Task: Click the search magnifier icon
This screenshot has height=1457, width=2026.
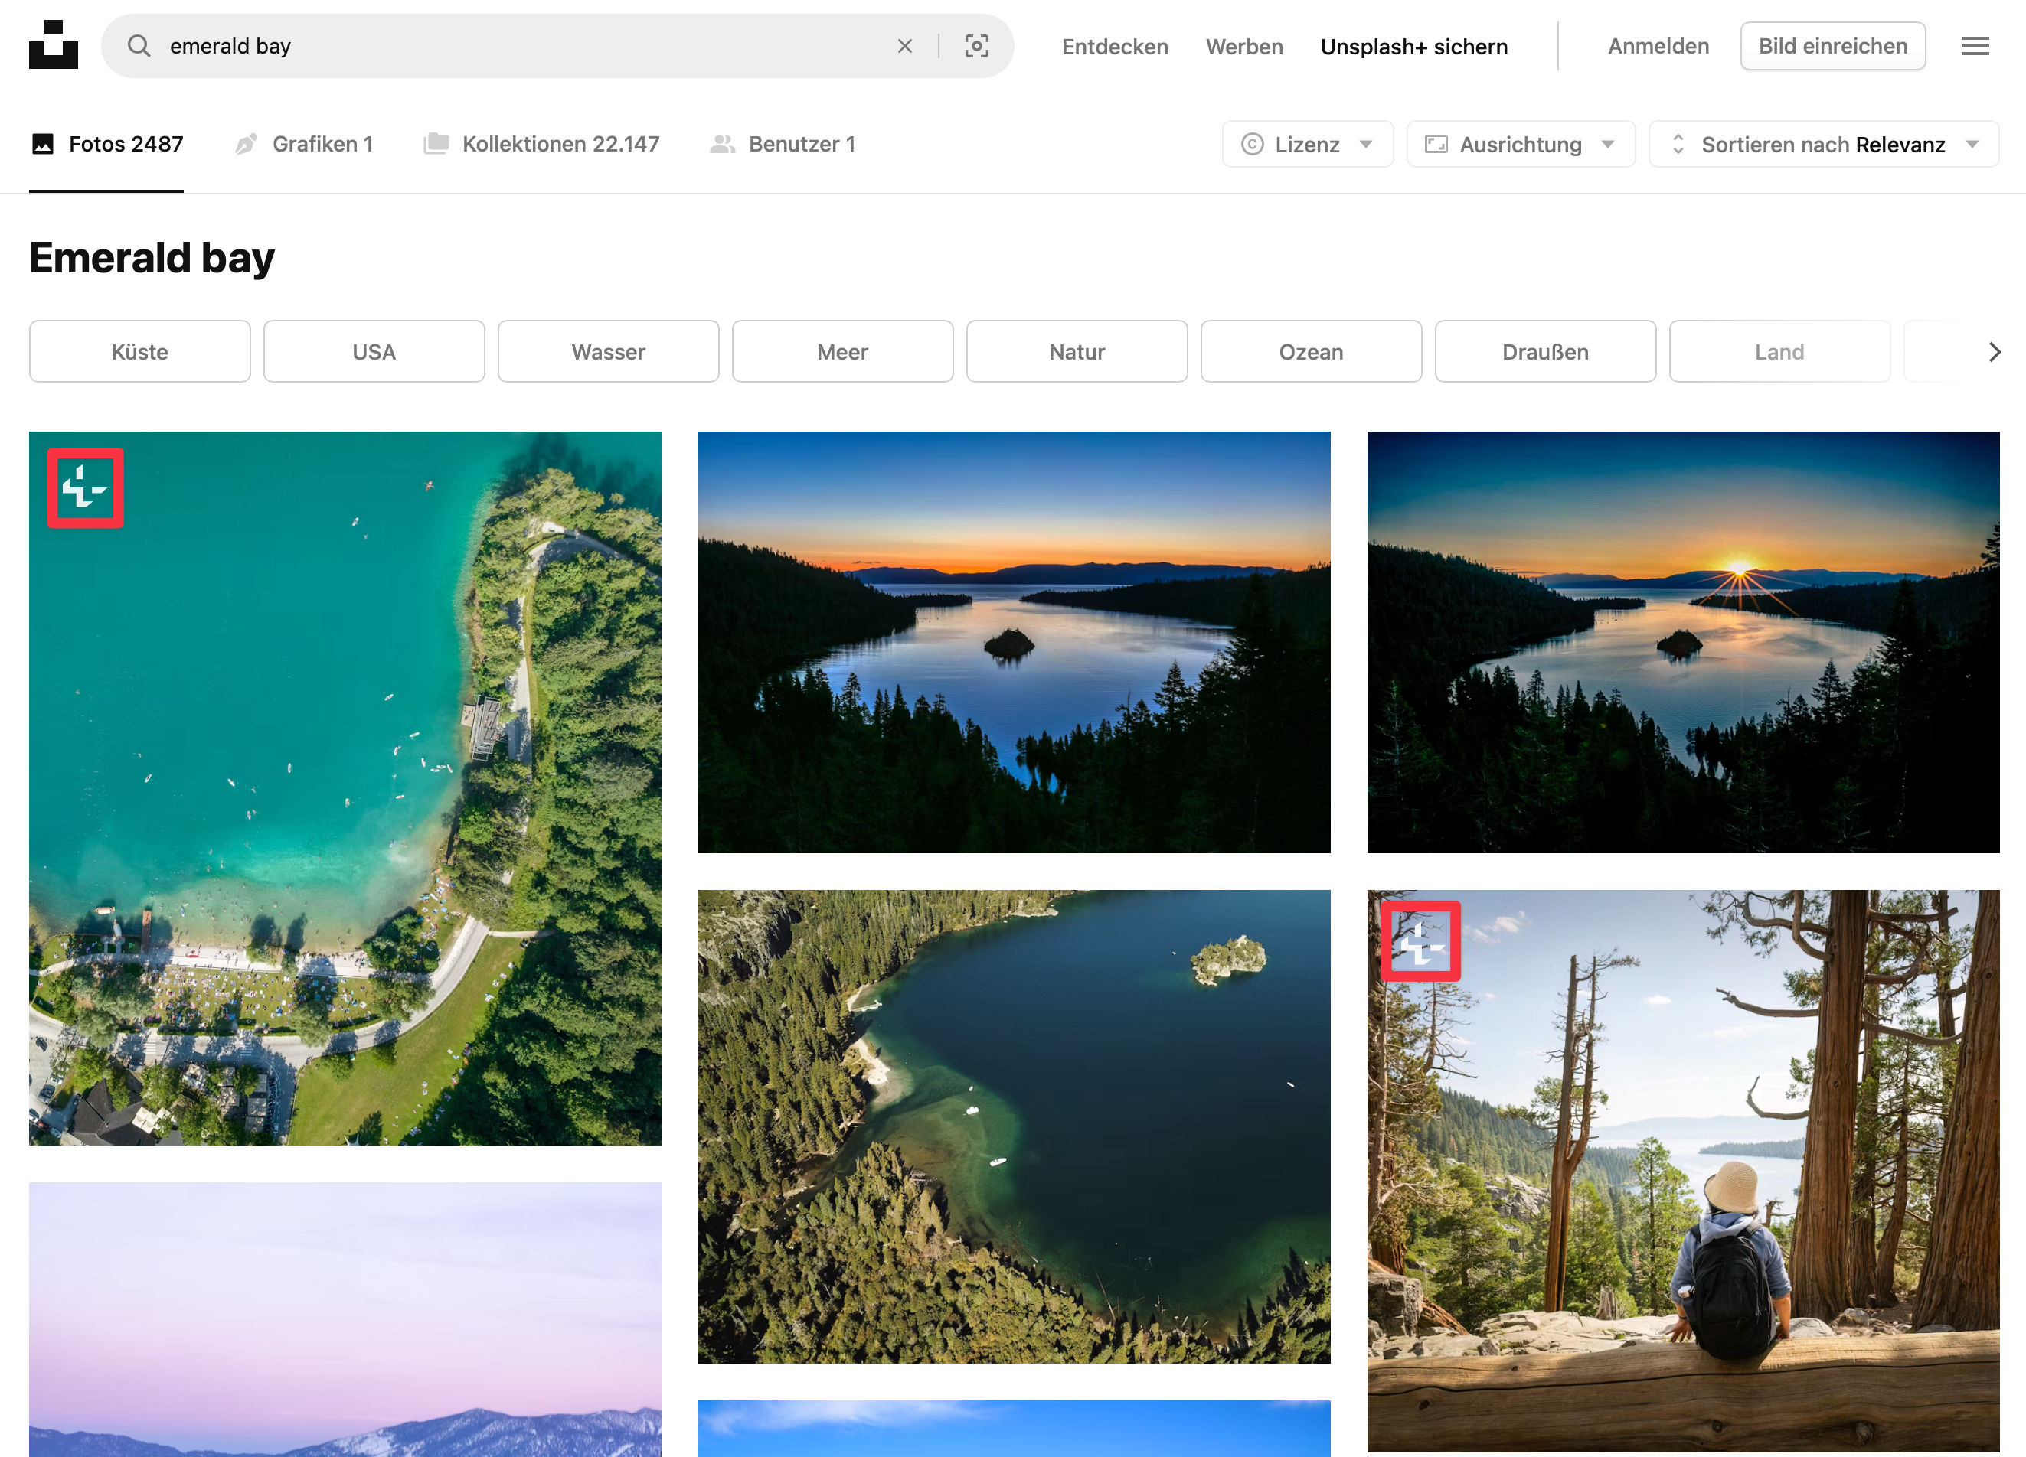Action: pyautogui.click(x=139, y=46)
